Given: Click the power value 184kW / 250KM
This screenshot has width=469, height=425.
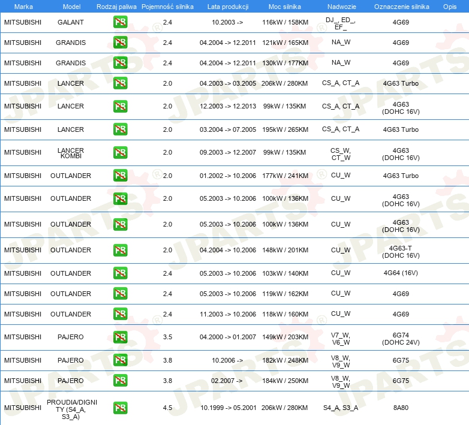Looking at the screenshot, I should click(285, 381).
